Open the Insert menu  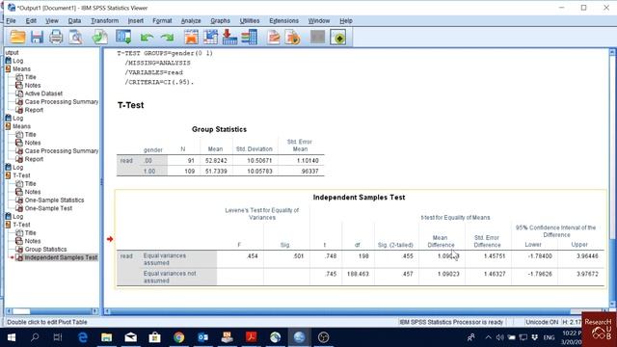pyautogui.click(x=136, y=21)
